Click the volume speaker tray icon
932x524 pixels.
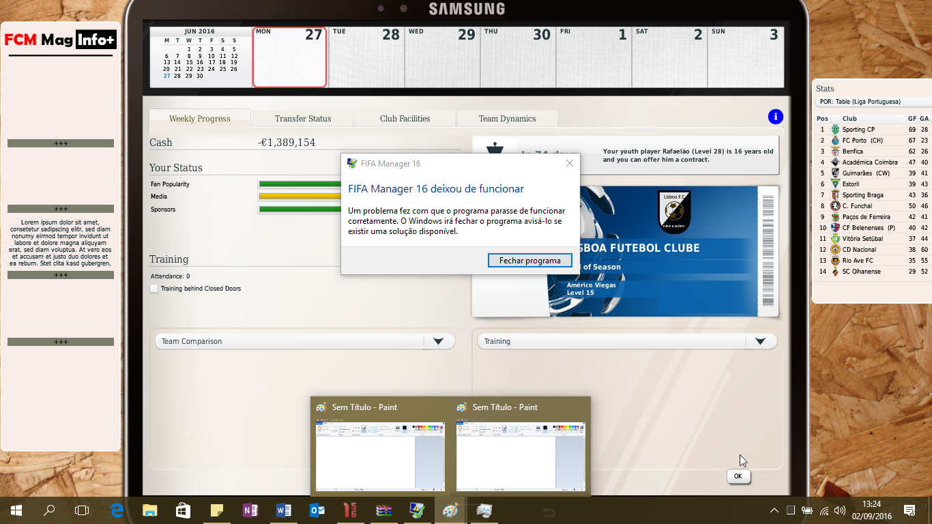click(x=839, y=510)
